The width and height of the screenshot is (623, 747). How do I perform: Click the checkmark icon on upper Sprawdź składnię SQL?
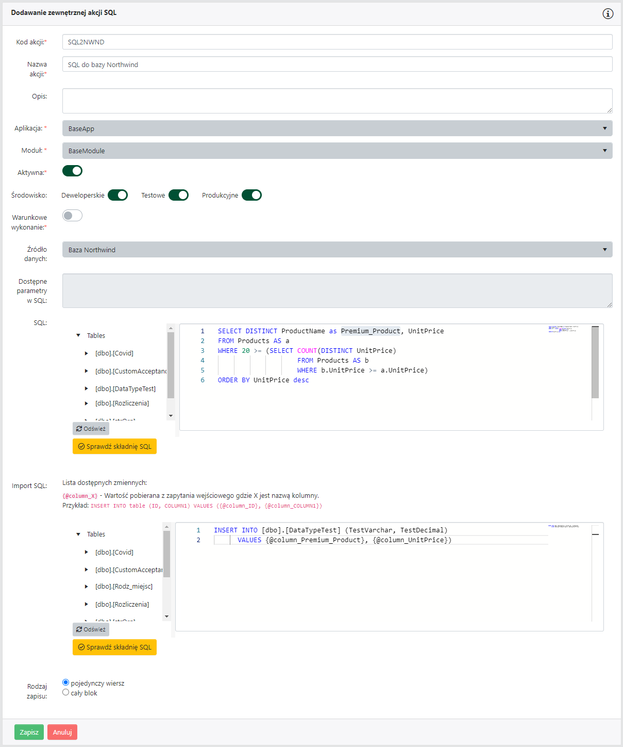(x=82, y=446)
